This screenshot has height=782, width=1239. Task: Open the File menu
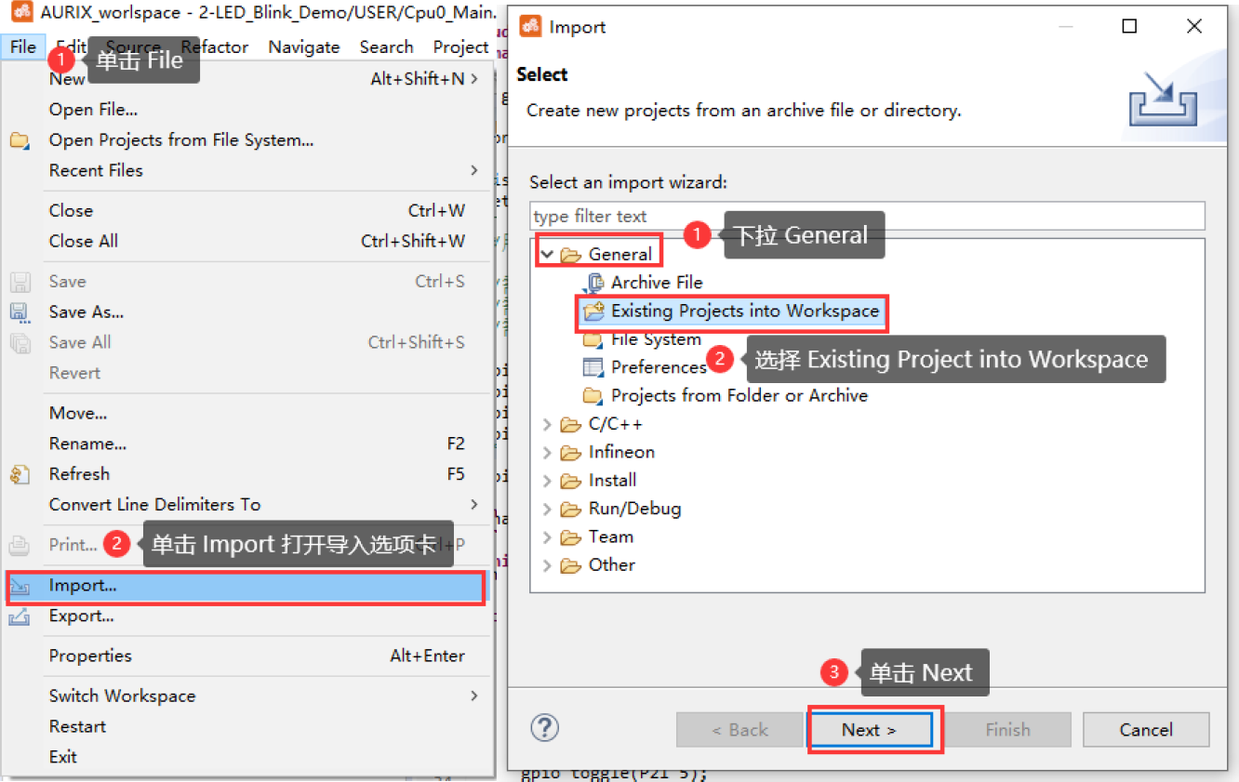[x=23, y=46]
